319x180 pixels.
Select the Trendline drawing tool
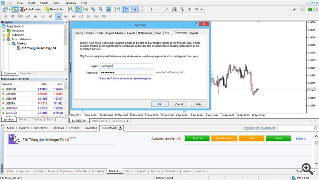pos(166,9)
